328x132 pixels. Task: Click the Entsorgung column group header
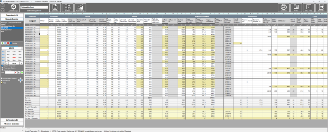tap(252, 16)
